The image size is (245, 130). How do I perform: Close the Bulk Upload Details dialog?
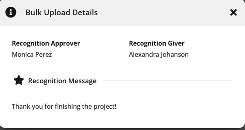point(234,12)
